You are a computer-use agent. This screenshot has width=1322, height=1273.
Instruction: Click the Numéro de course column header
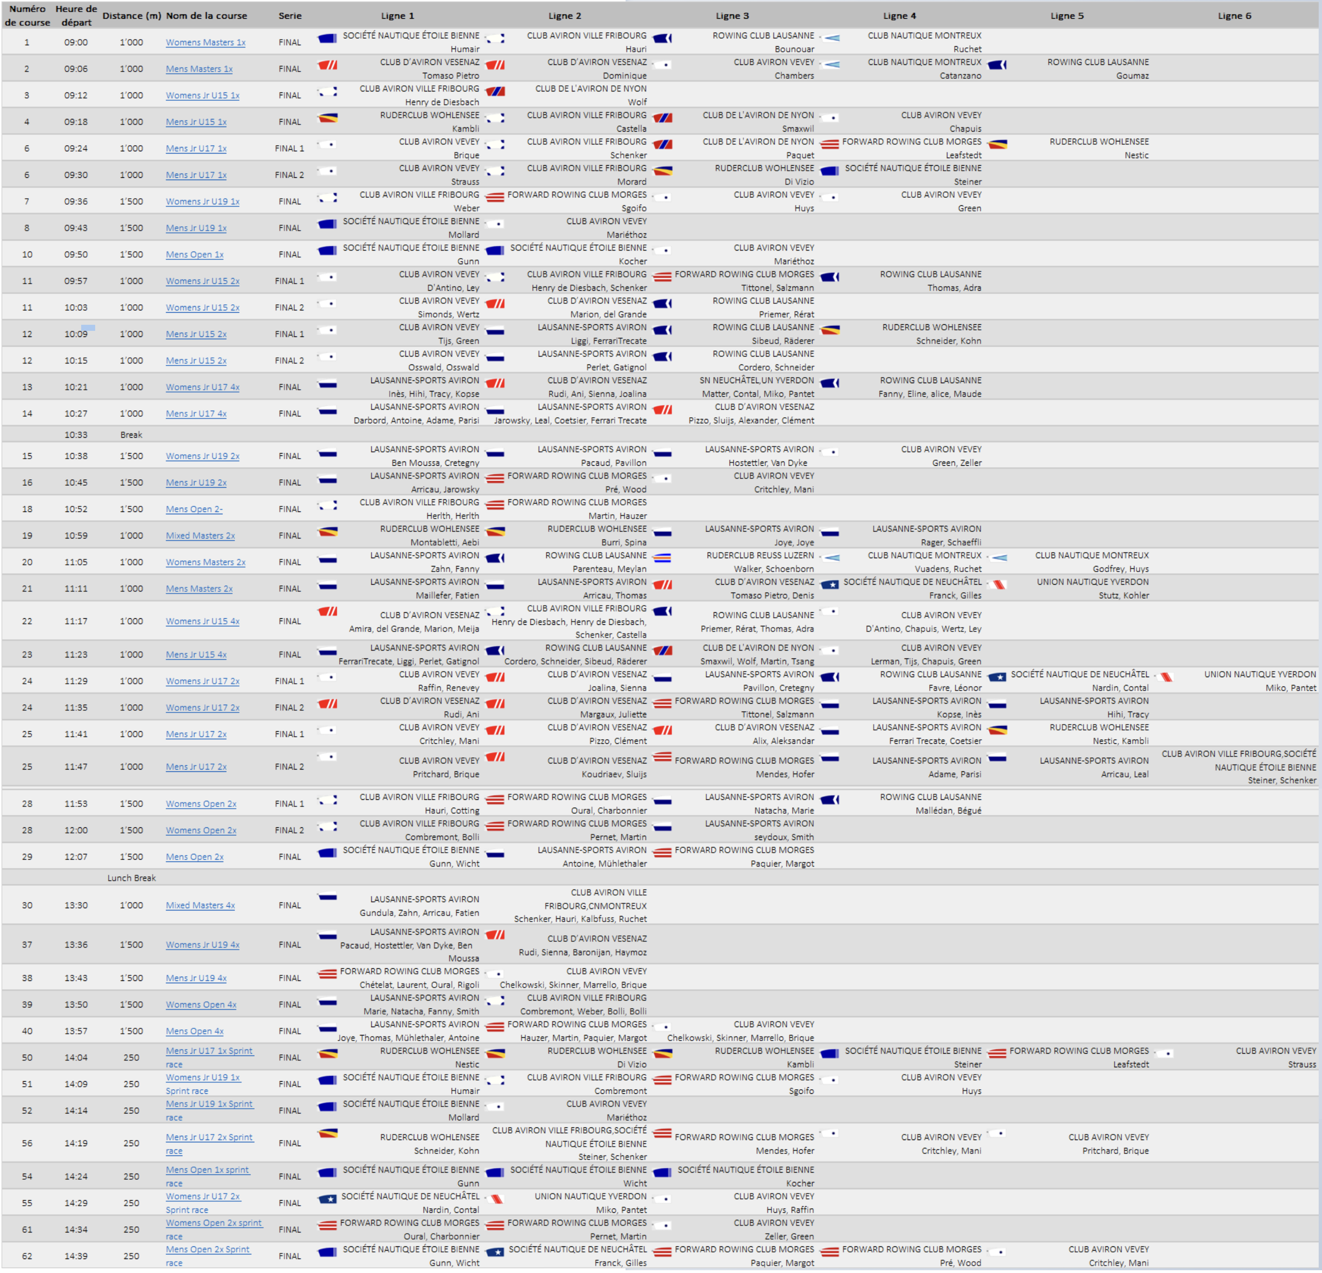(27, 15)
